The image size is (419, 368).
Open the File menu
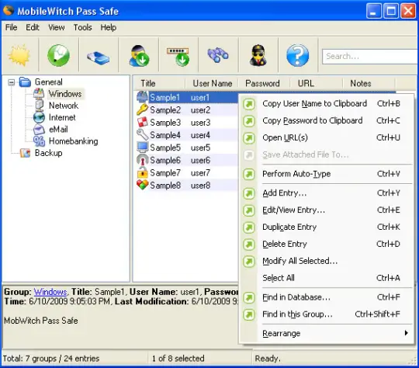[11, 27]
